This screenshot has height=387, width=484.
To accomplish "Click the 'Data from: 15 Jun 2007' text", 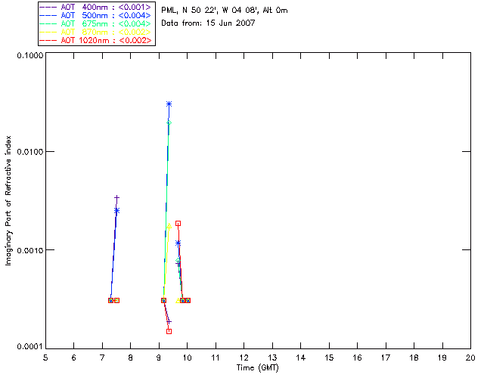I will [208, 23].
